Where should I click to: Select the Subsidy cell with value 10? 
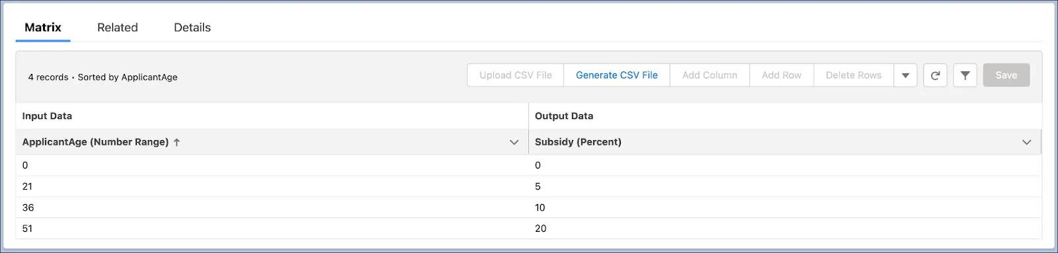(785, 207)
